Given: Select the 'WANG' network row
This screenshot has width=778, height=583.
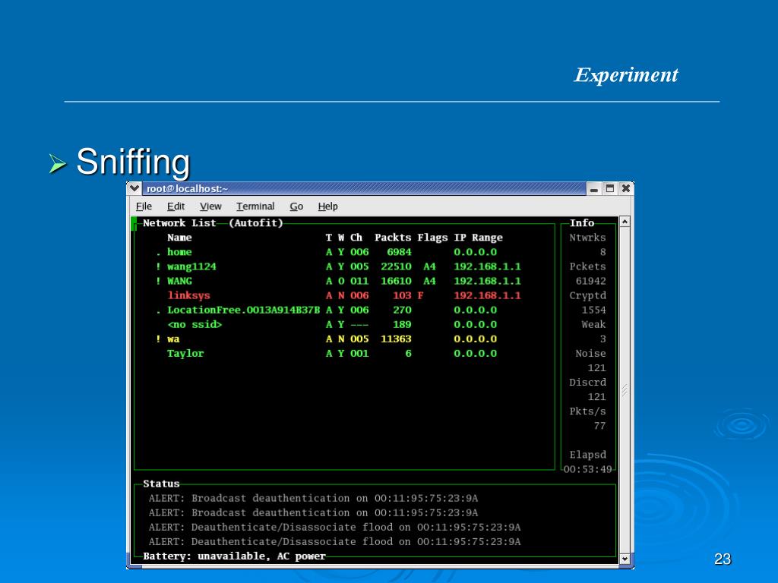Looking at the screenshot, I should [338, 281].
